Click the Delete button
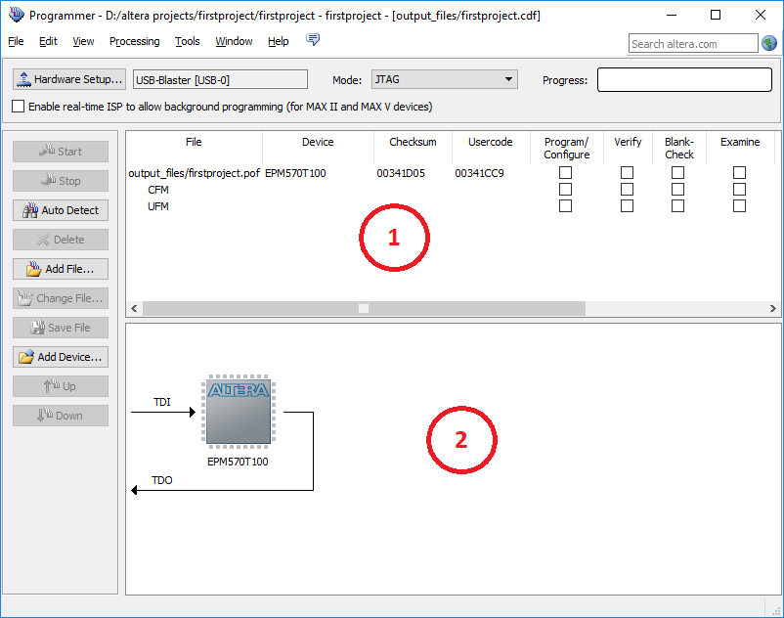This screenshot has width=784, height=618. pos(61,240)
